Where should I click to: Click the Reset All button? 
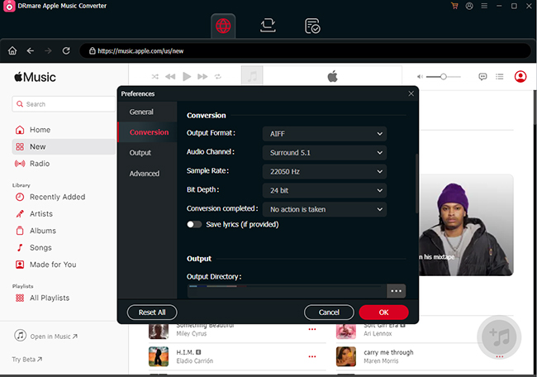click(x=152, y=313)
